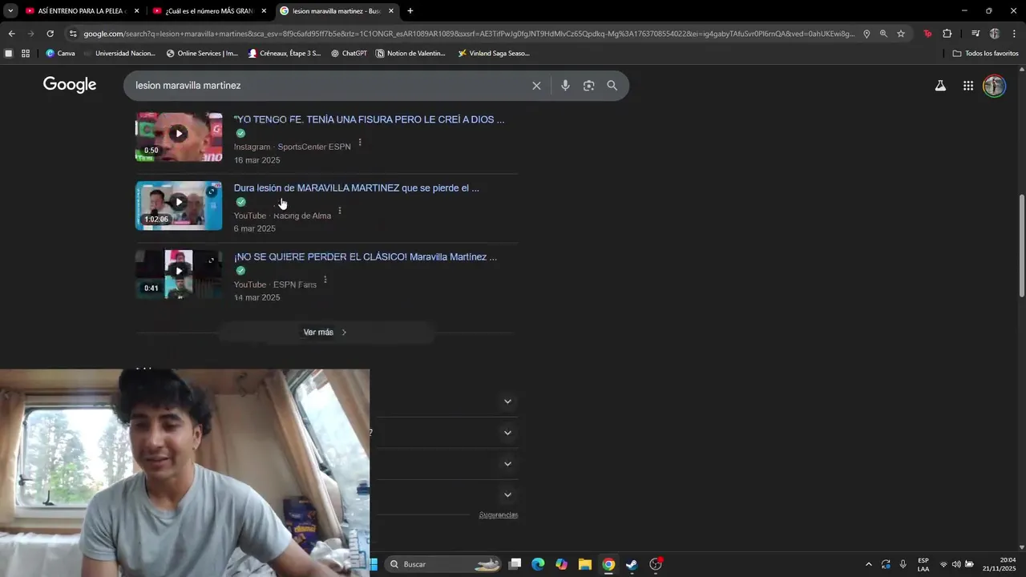Start voice search with the microphone icon
Viewport: 1026px width, 577px height.
pos(565,86)
